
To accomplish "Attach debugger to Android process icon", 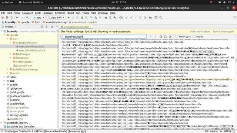I will (96, 17).
